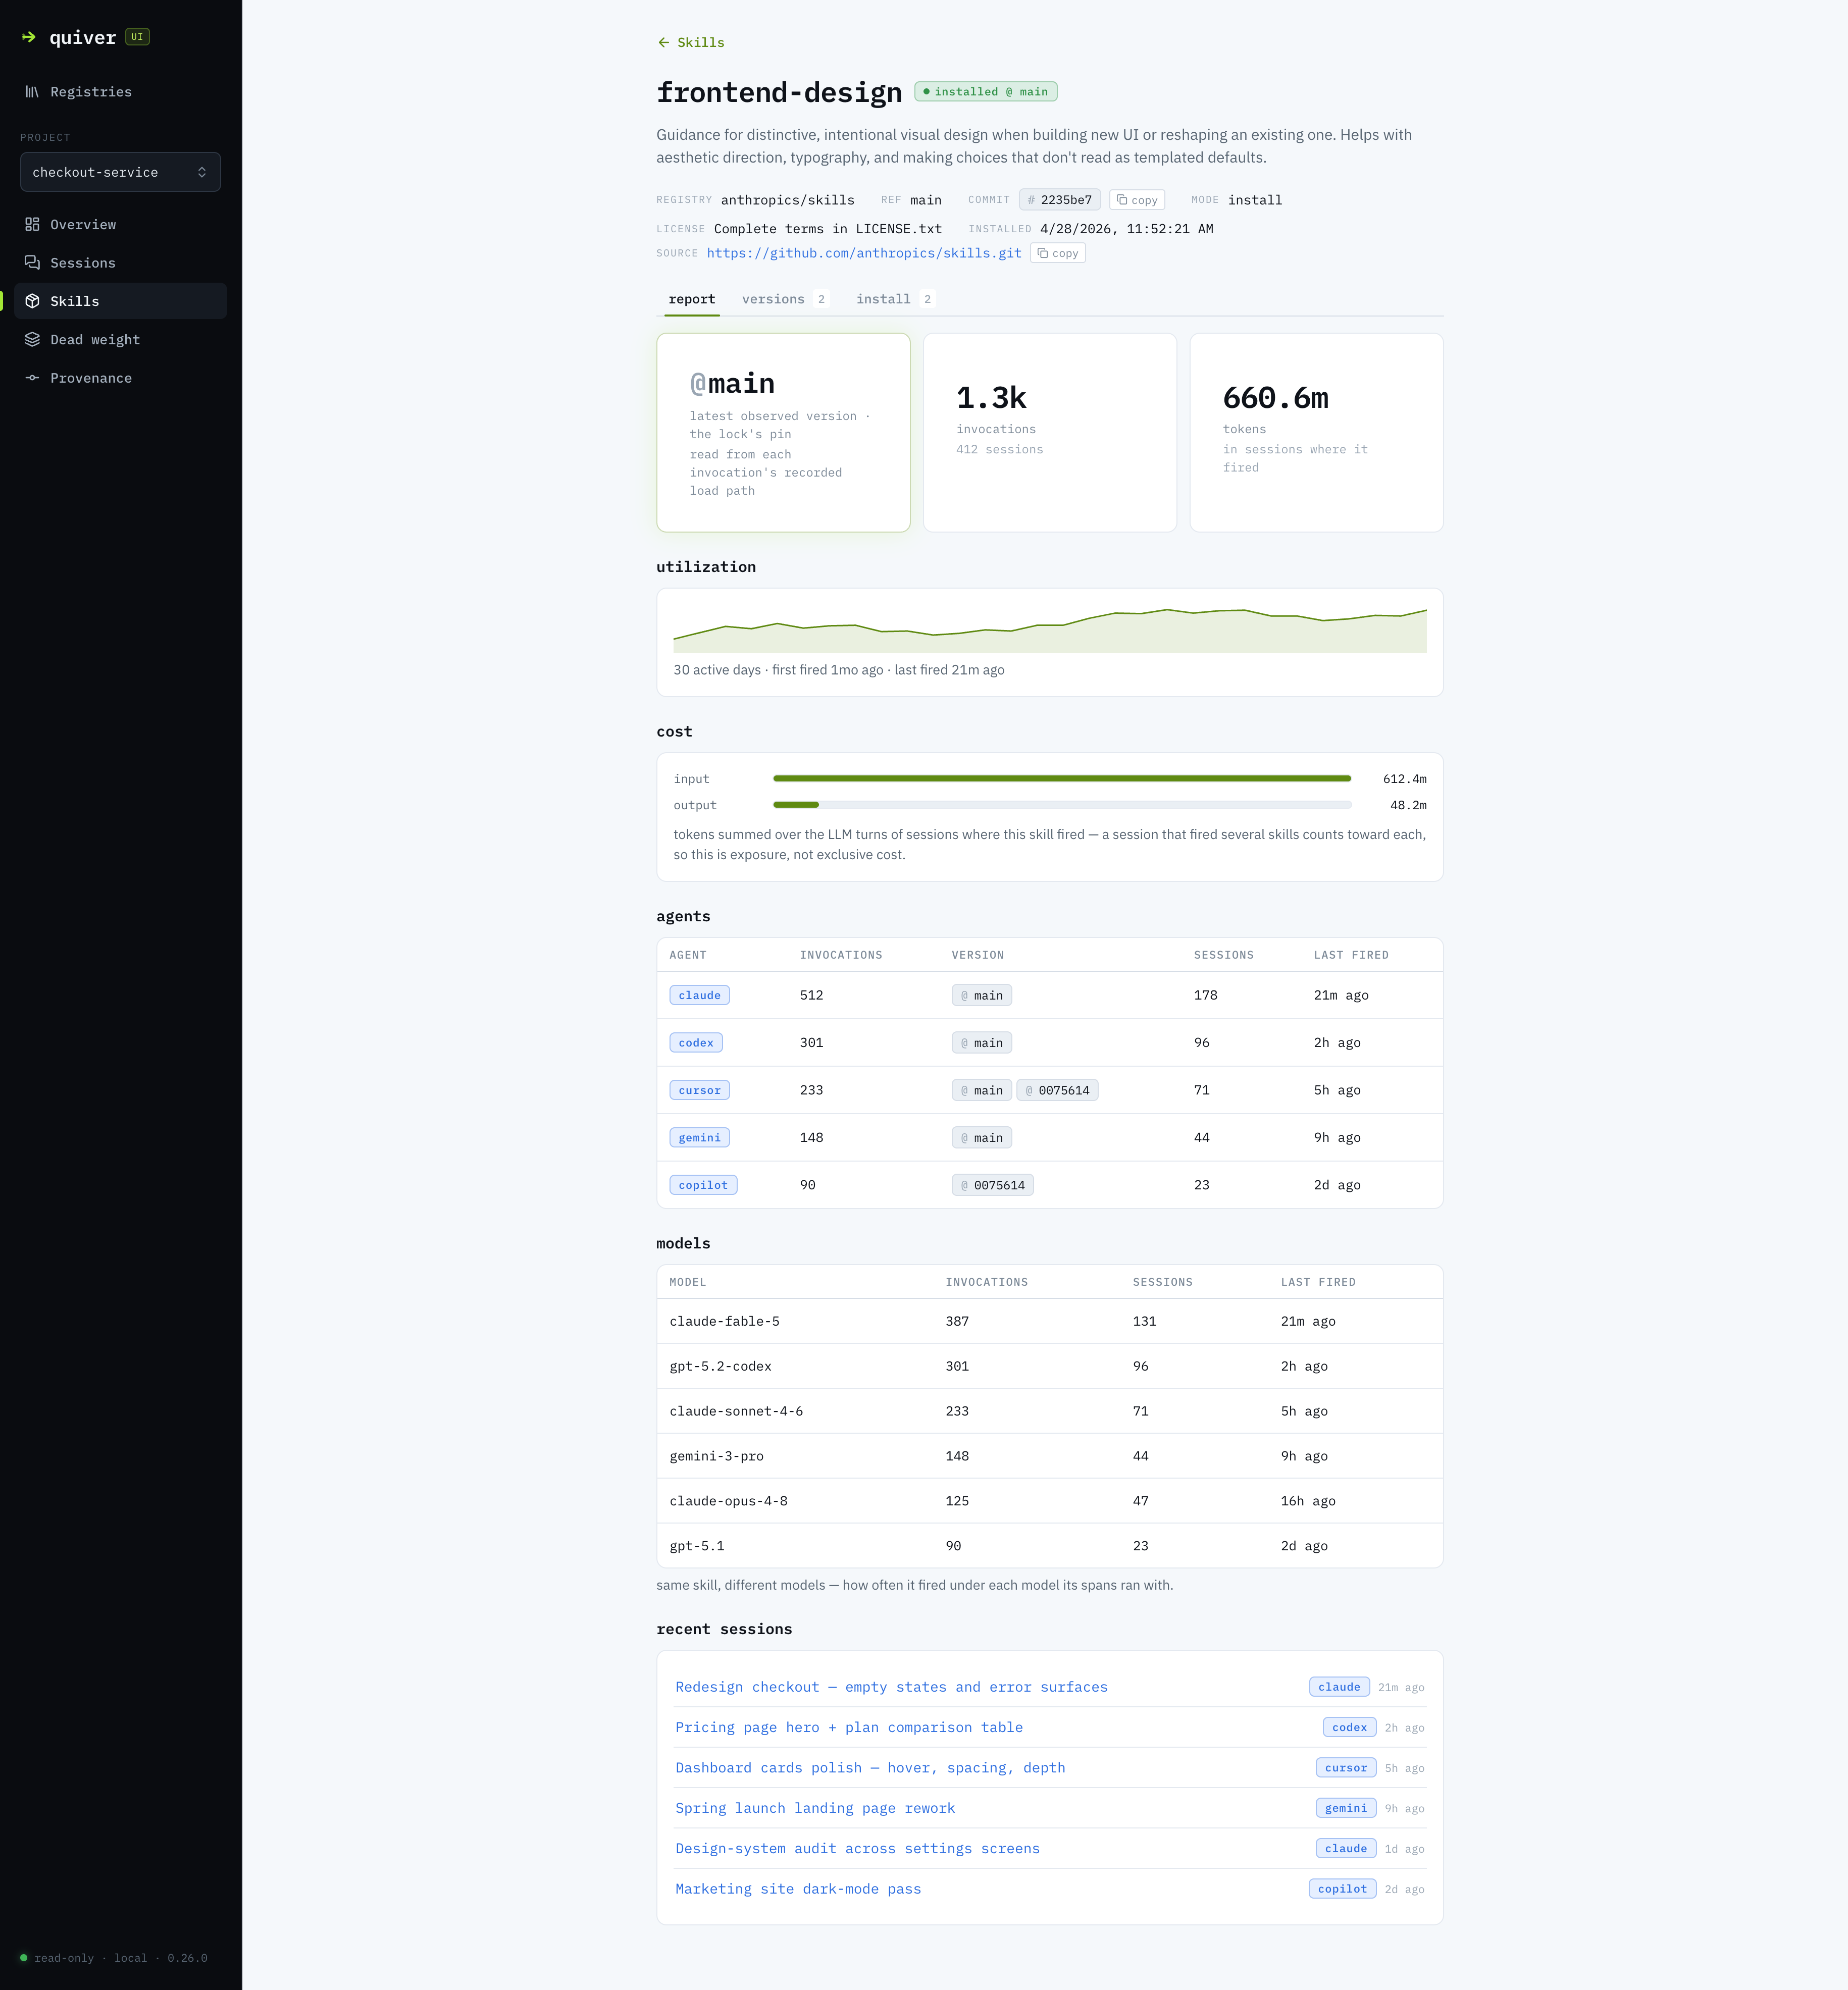Click the gemini tag in recent sessions
This screenshot has width=1848, height=1990.
[1346, 1808]
